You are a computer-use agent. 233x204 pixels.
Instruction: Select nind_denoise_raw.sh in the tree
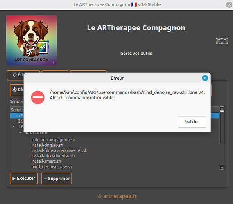point(52,167)
